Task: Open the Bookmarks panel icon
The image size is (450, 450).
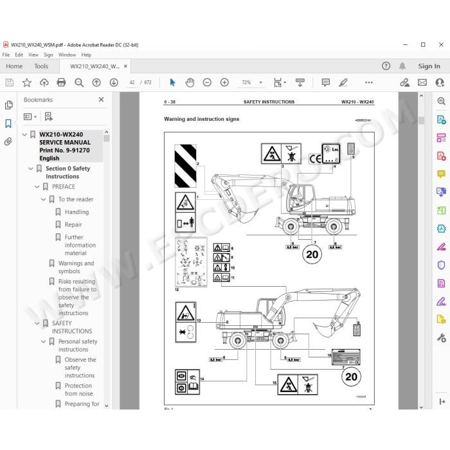Action: (8, 123)
